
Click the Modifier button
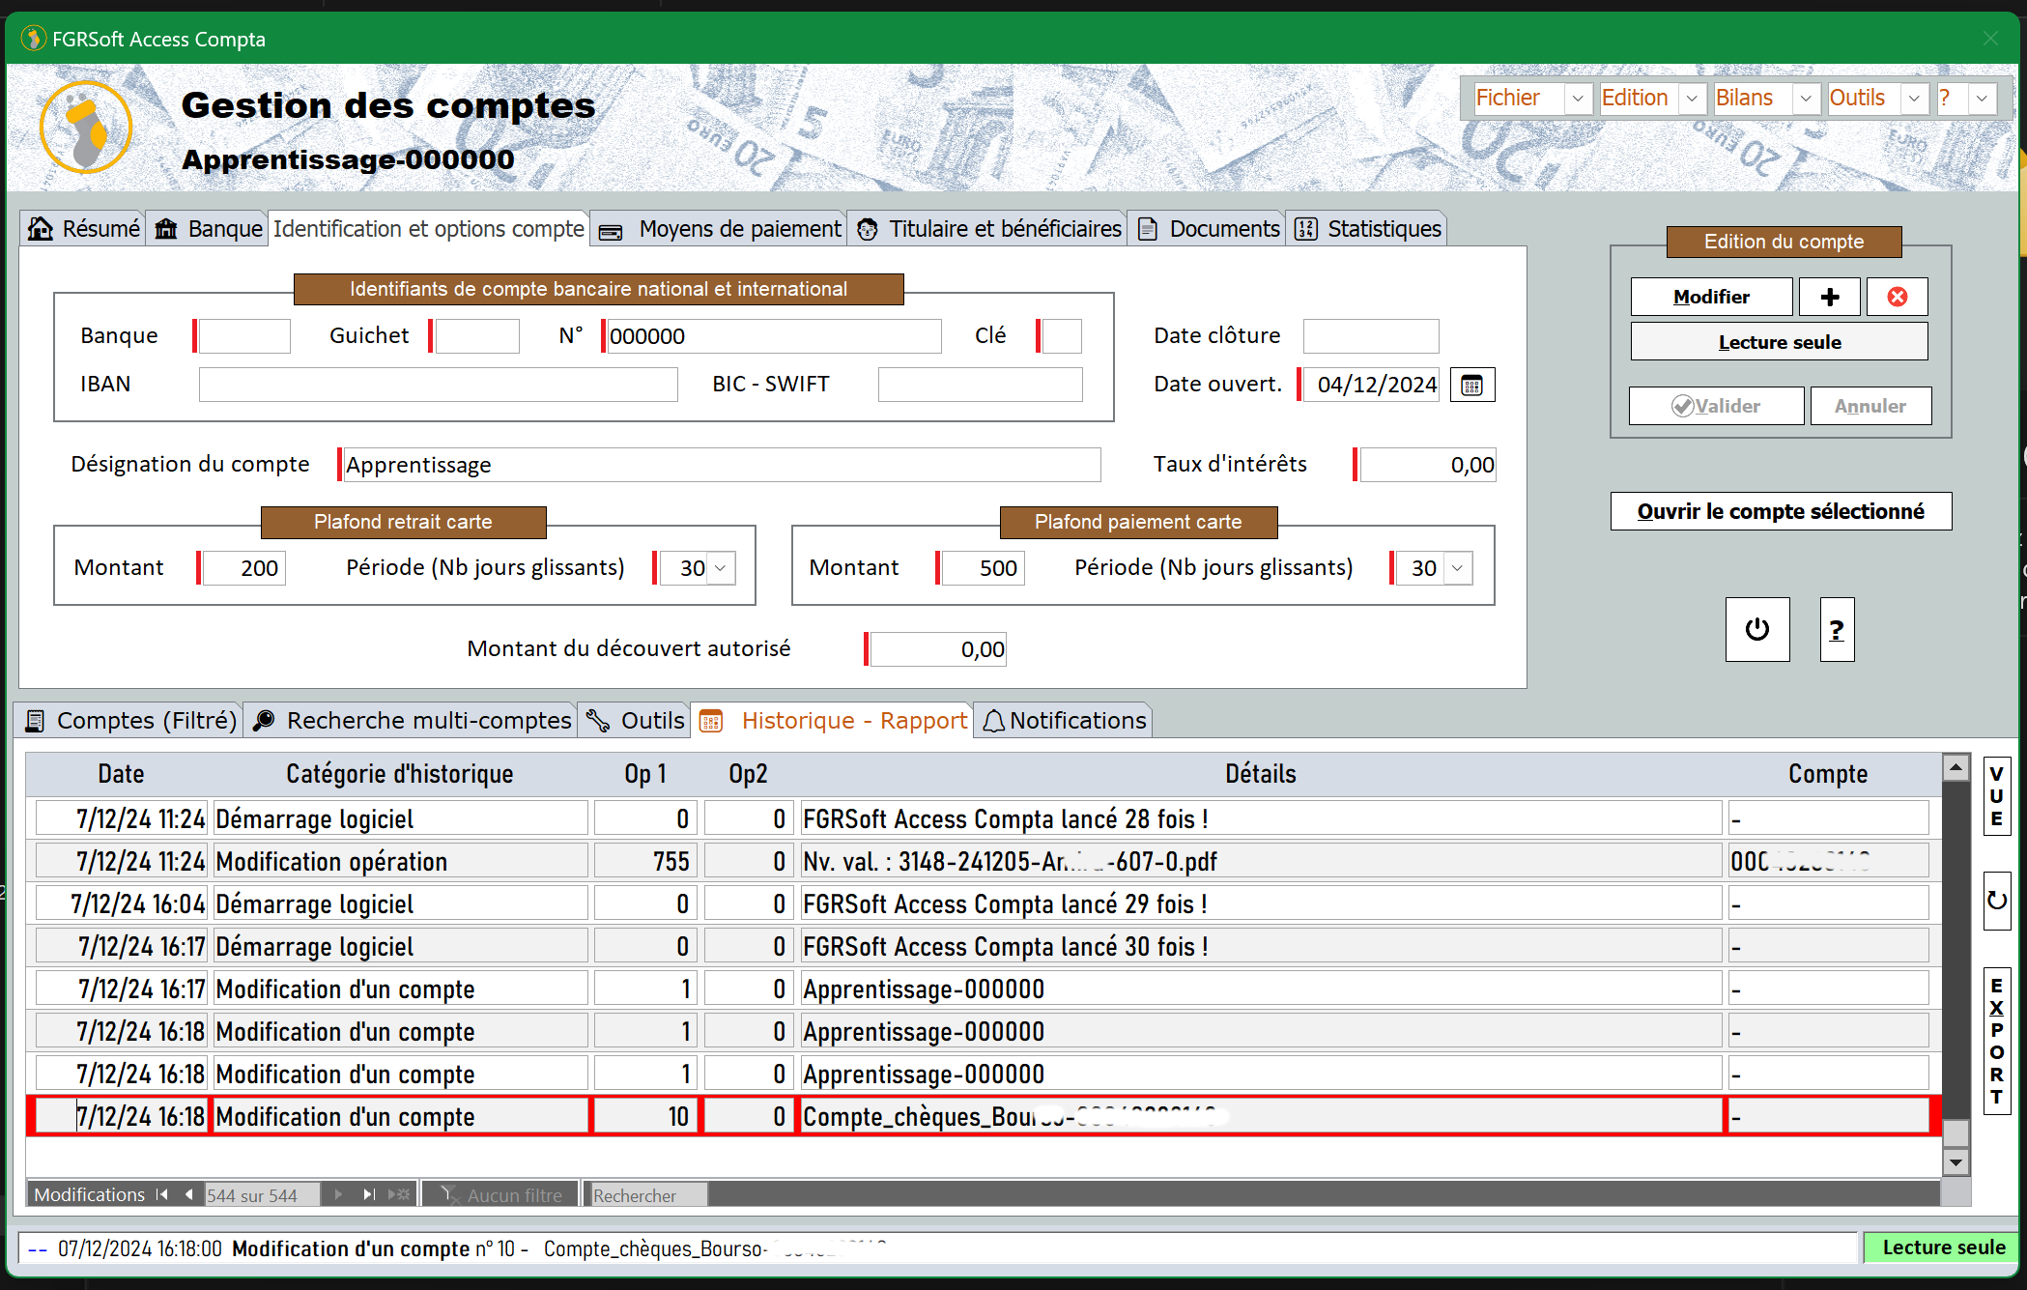click(x=1711, y=297)
